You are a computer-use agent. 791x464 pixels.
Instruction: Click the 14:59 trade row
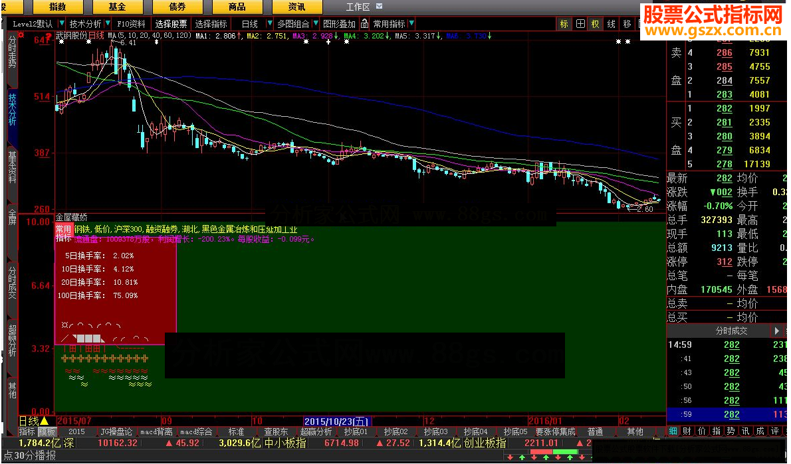click(727, 345)
